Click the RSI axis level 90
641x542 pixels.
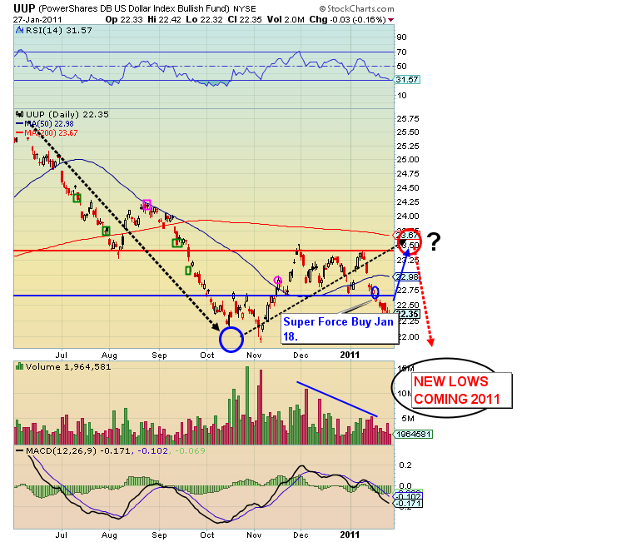401,37
